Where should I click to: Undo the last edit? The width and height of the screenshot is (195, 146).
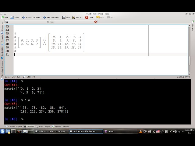[100, 17]
